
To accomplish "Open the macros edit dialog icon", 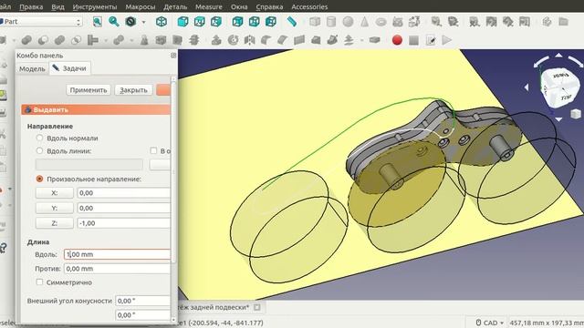I will point(430,40).
